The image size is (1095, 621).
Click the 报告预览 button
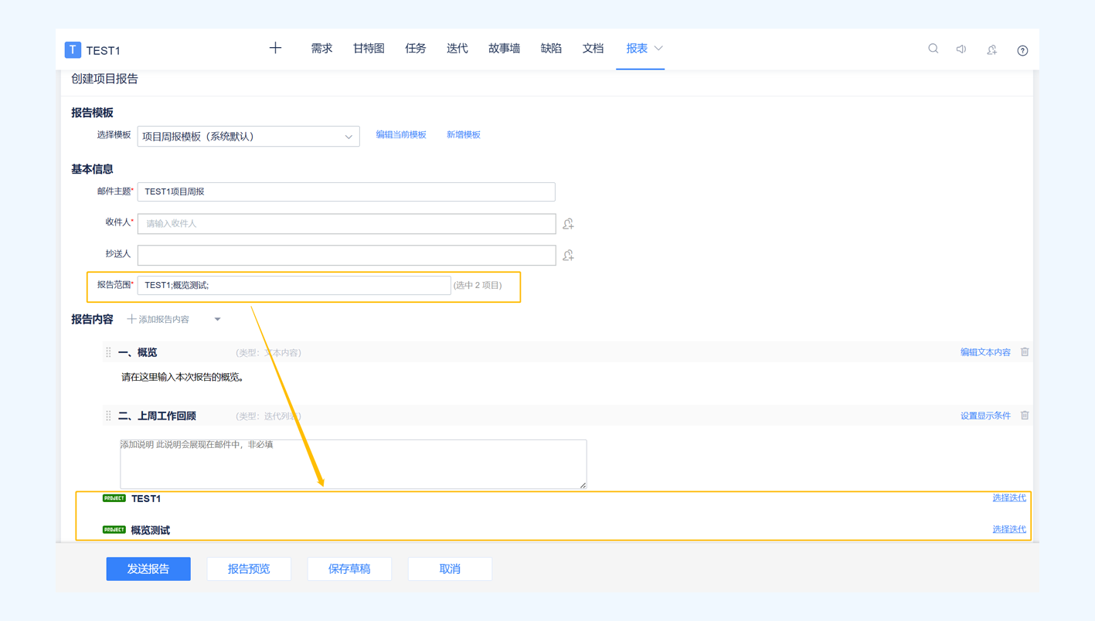point(249,569)
